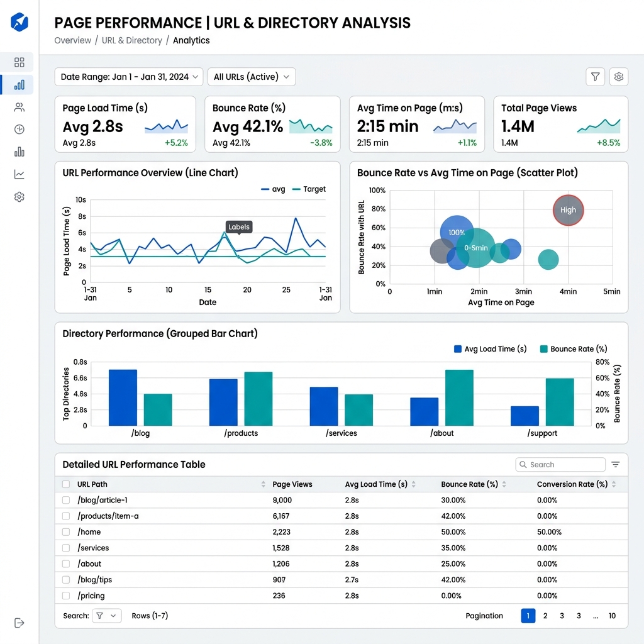The width and height of the screenshot is (644, 644).
Task: Go to pagination page 10
Action: tap(612, 616)
